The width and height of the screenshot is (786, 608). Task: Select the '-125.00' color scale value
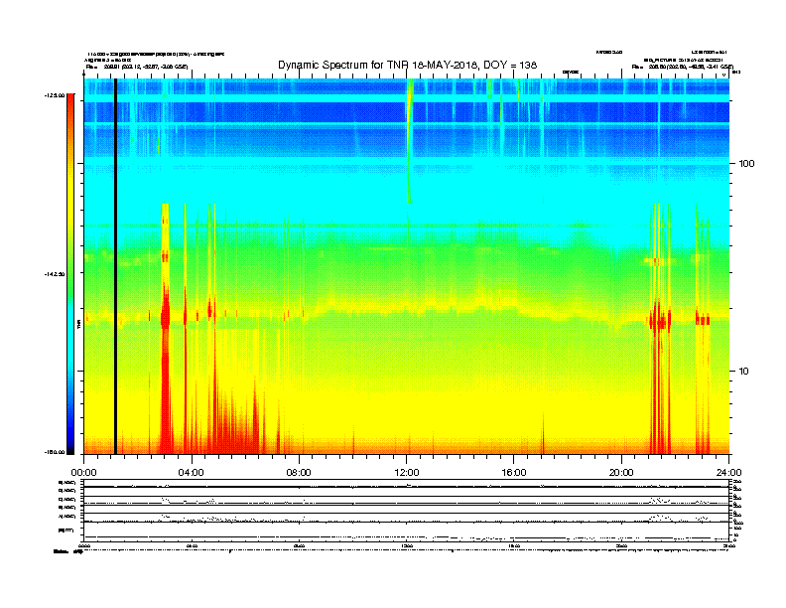(x=55, y=95)
